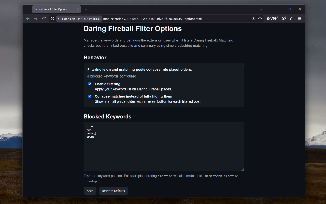Click the page download icon in address bar
The height and width of the screenshot is (204, 326).
tap(253, 19)
